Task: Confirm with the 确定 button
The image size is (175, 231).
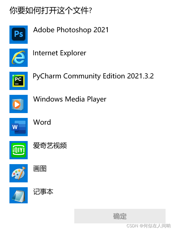Action: pos(120,216)
